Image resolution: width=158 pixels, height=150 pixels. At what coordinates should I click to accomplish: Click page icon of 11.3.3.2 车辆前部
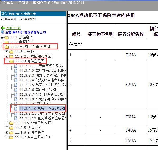[x=16, y=71]
